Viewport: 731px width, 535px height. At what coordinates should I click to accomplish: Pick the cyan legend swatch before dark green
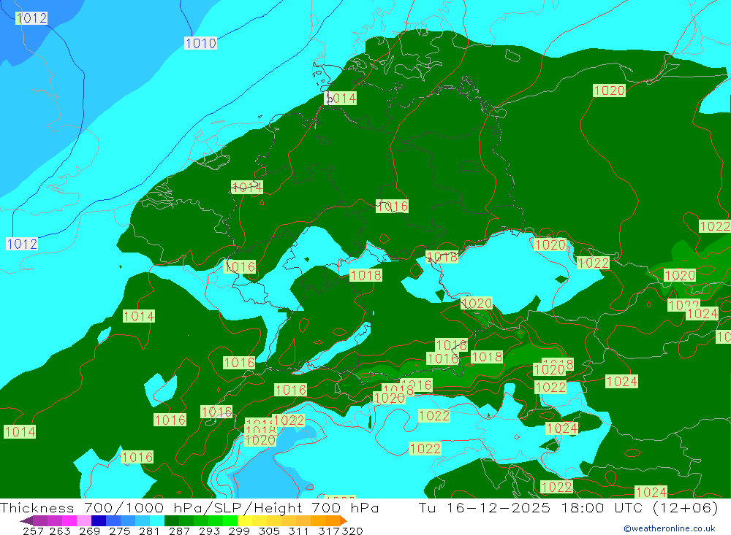click(x=157, y=520)
